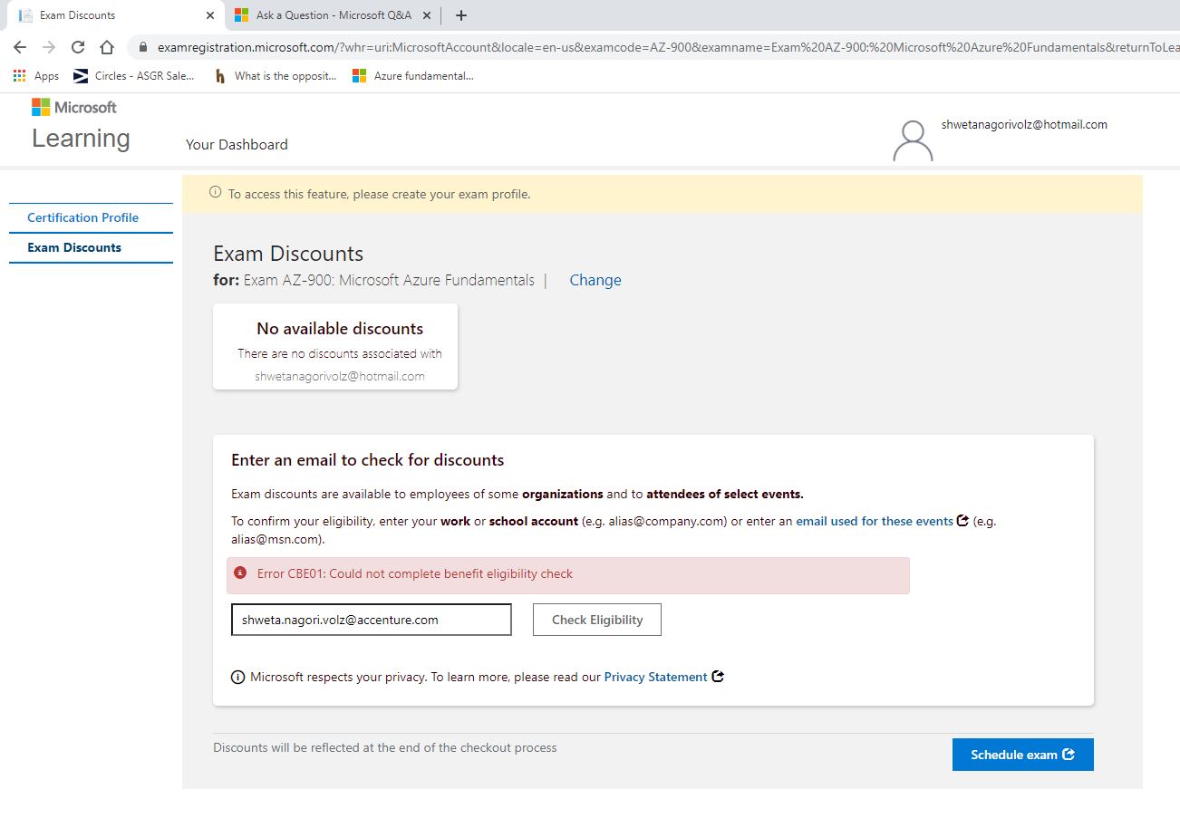Click the email address input field
The image size is (1180, 818).
pyautogui.click(x=372, y=620)
